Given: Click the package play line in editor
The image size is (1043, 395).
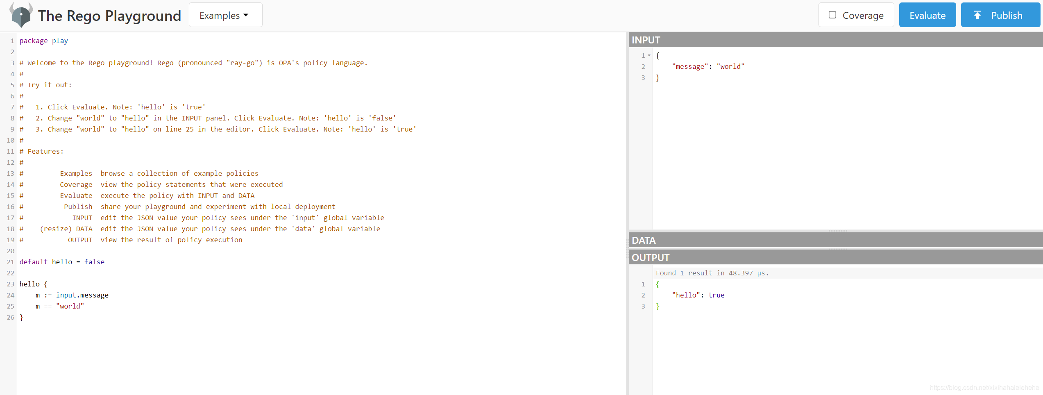Looking at the screenshot, I should 44,41.
